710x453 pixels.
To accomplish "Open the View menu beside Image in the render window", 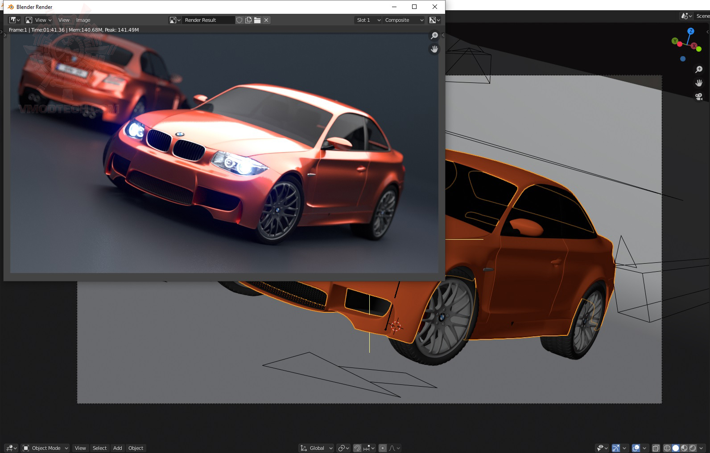I will tap(64, 20).
